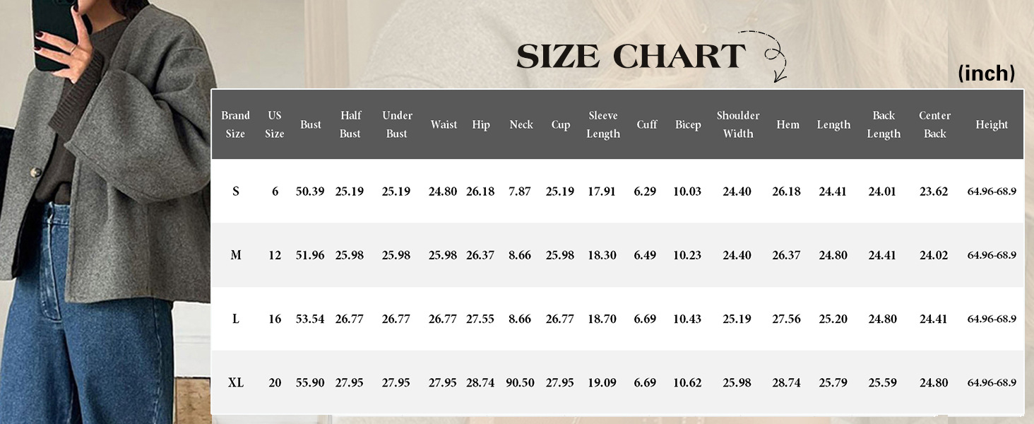
Task: Select the US Size column header
Action: point(275,124)
